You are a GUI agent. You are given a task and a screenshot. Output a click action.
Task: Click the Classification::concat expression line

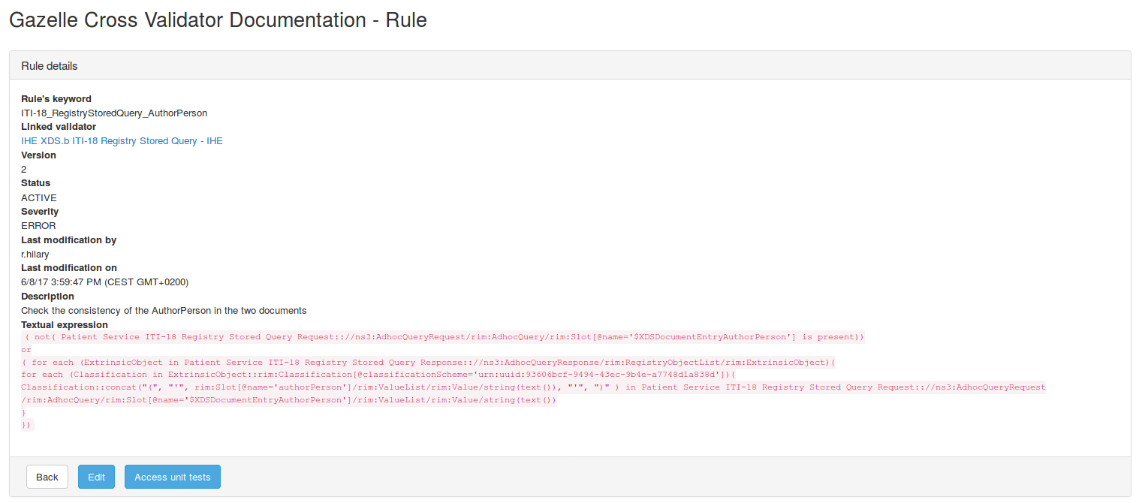coord(533,387)
